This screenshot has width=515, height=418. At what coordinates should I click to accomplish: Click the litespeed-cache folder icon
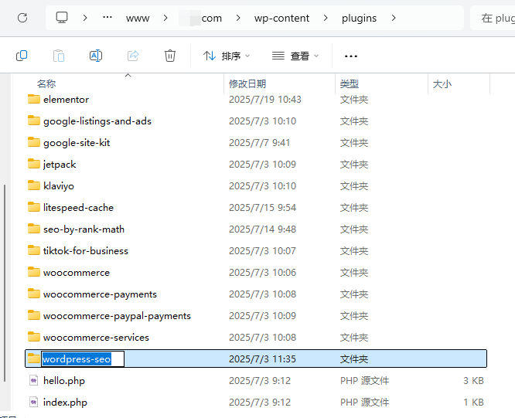click(x=34, y=207)
